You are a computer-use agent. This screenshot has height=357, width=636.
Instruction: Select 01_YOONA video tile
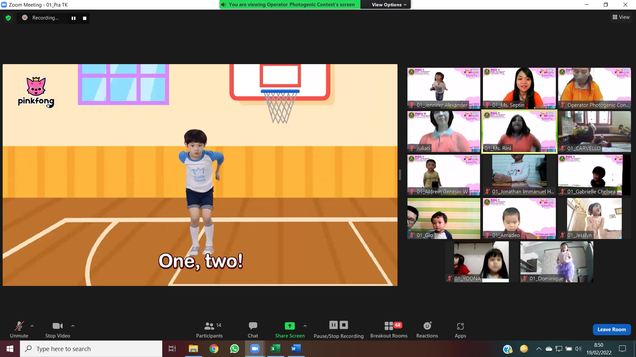[481, 262]
